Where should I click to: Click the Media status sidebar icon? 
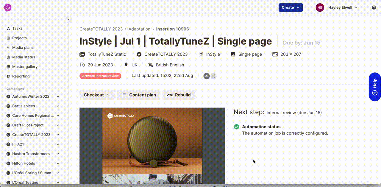tap(8, 57)
